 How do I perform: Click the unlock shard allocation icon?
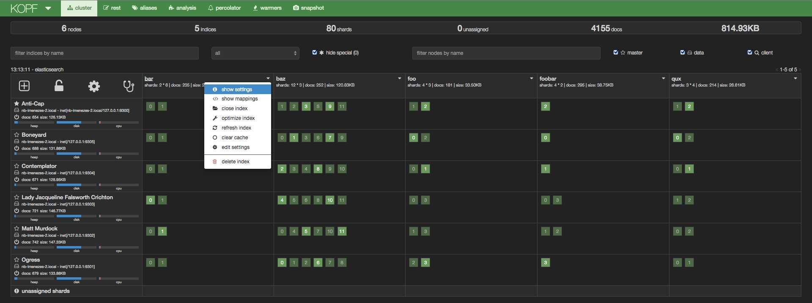click(59, 86)
